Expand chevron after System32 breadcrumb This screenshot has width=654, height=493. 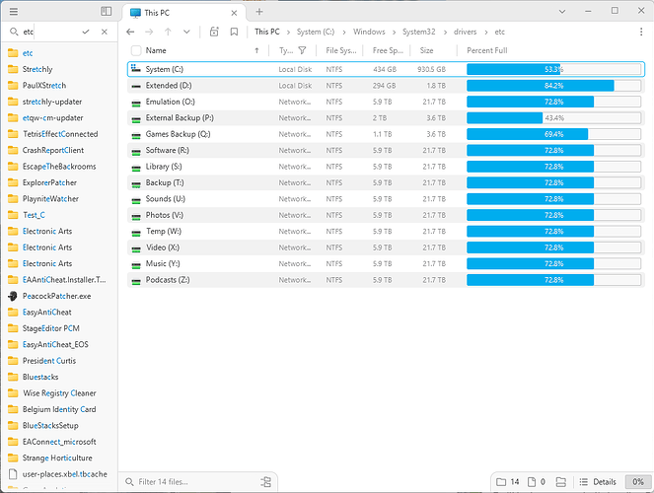[445, 33]
